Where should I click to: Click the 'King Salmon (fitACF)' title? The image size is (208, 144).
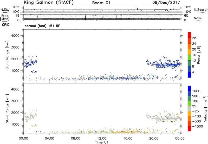click(x=49, y=3)
